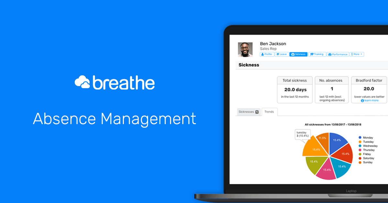Image resolution: width=388 pixels, height=203 pixels.
Task: Expand the More dropdown menu
Action: [357, 54]
